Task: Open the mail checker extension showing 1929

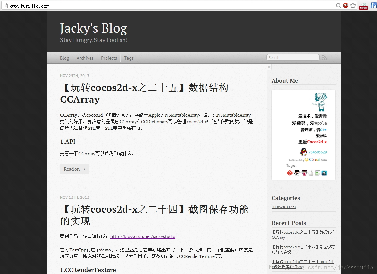Action: [363, 6]
